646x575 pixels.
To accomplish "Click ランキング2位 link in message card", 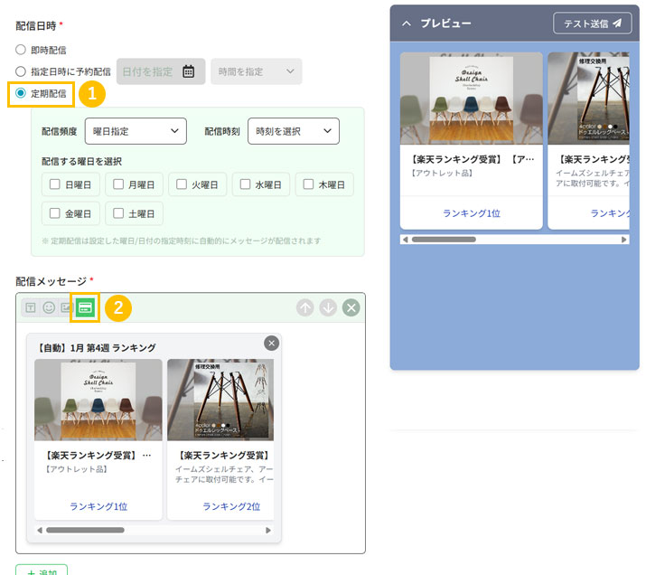I will pyautogui.click(x=220, y=506).
